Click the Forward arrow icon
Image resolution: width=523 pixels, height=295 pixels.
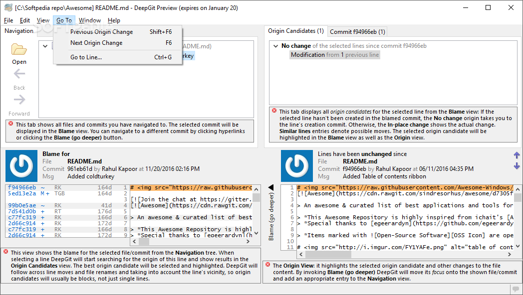(19, 100)
